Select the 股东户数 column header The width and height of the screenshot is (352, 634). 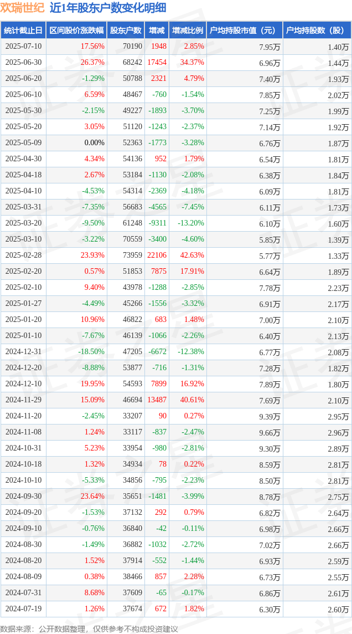coord(126,30)
